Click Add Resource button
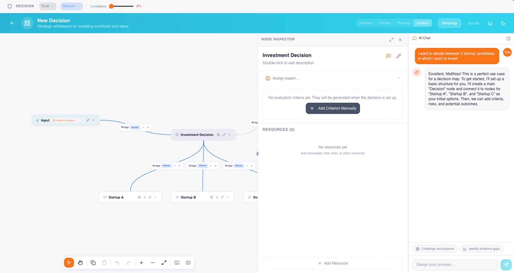Screen dimensions: 514x273 (x=333, y=263)
